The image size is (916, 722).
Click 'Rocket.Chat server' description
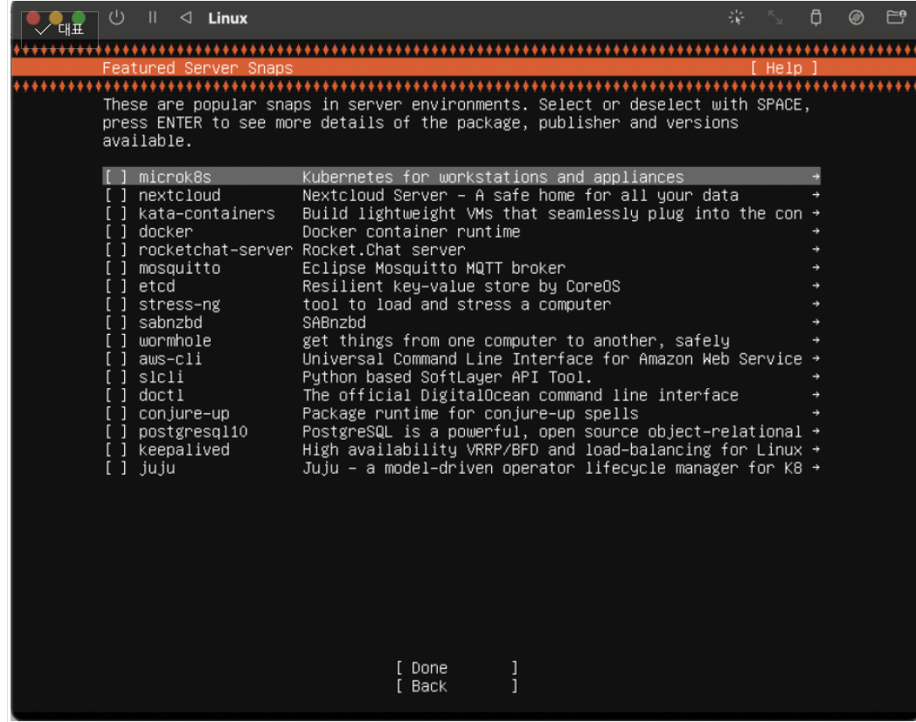click(x=384, y=249)
